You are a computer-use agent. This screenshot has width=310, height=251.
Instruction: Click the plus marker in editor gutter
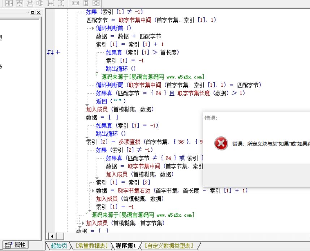(57, 53)
